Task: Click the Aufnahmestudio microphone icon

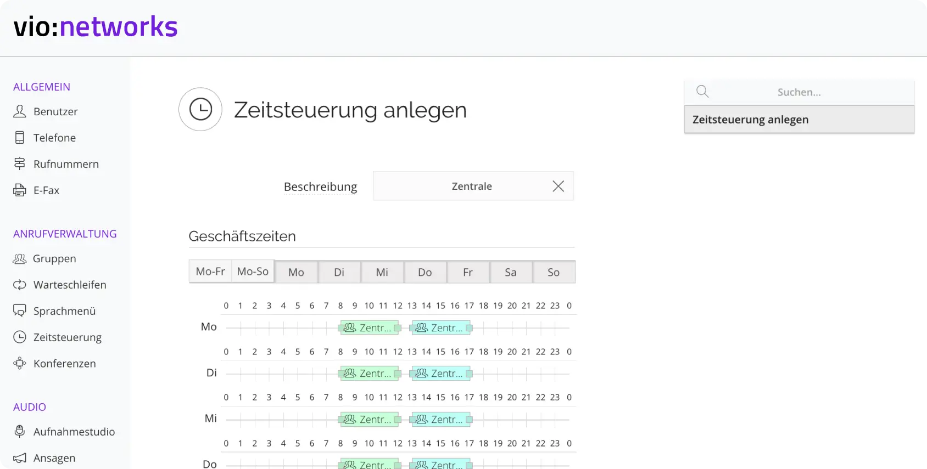Action: (x=20, y=431)
